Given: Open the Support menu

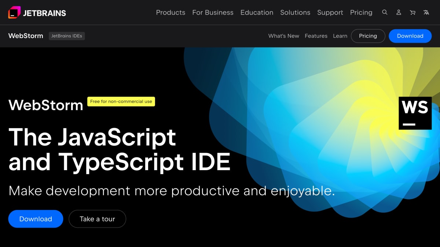Looking at the screenshot, I should [330, 12].
